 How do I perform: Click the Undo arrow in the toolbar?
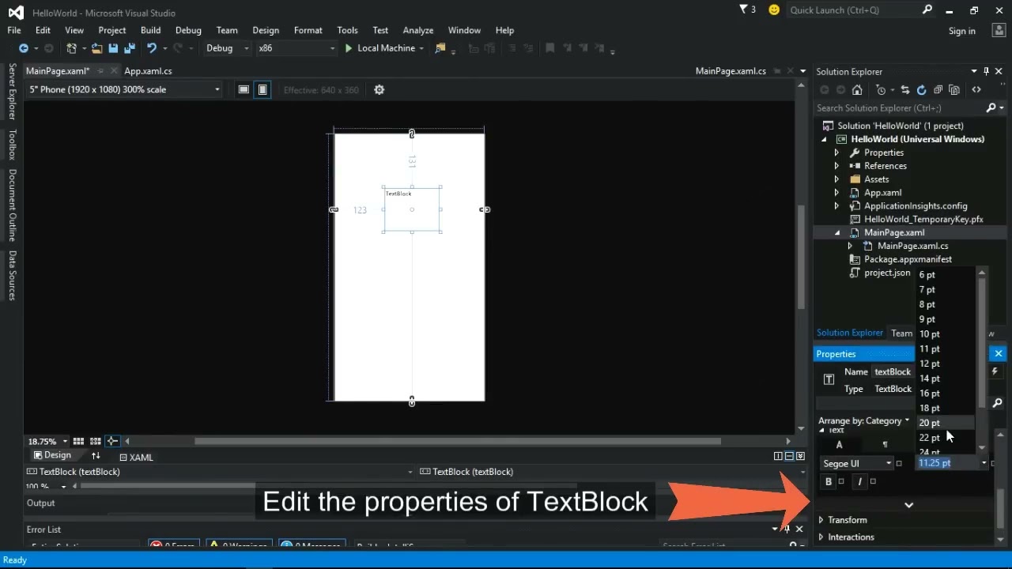click(x=151, y=48)
